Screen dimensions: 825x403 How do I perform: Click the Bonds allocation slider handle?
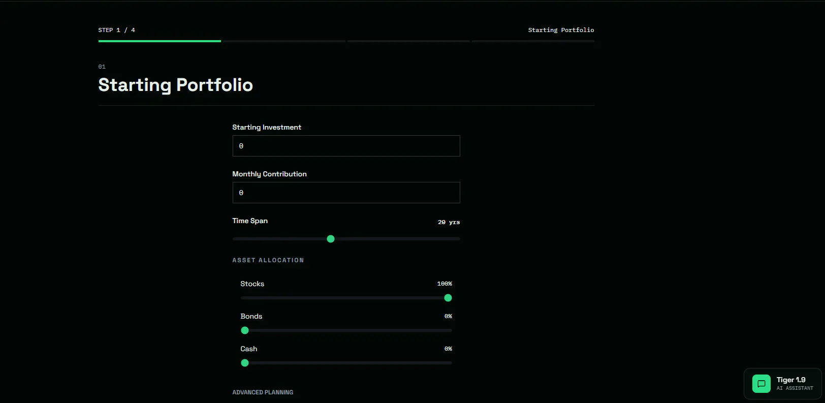coord(245,330)
